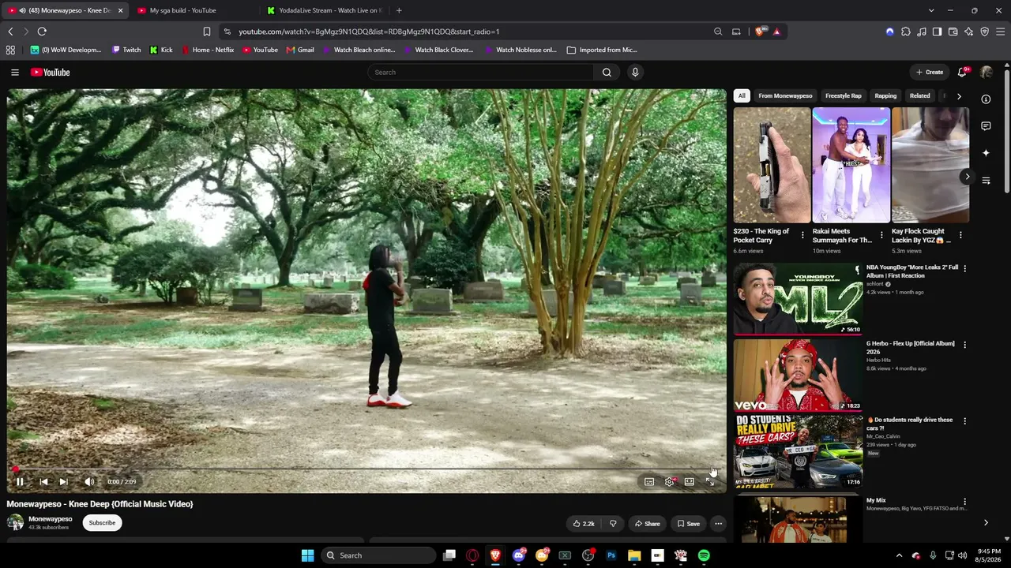The height and width of the screenshot is (568, 1011).
Task: Save the video to a playlist
Action: coord(688,523)
